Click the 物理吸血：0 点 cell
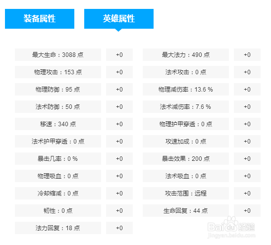 [x=58, y=176]
